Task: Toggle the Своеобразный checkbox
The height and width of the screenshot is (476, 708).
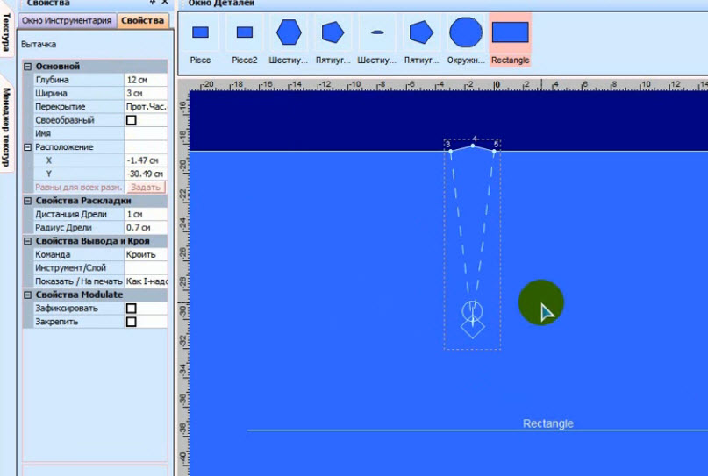Action: click(x=132, y=120)
